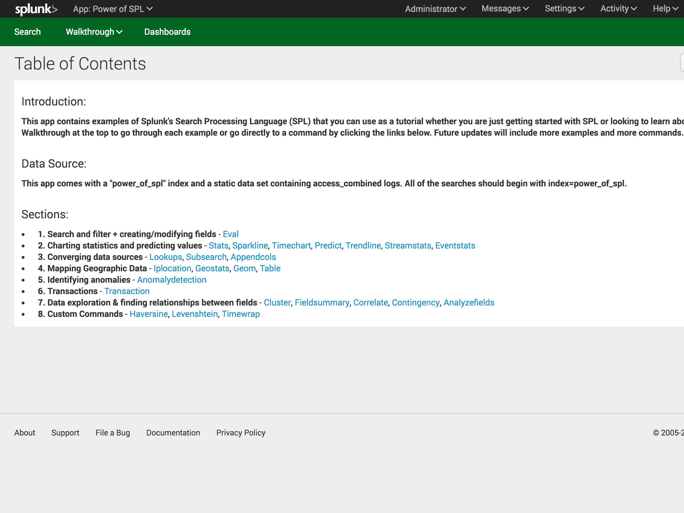Follow the Streamstats link

pos(408,245)
